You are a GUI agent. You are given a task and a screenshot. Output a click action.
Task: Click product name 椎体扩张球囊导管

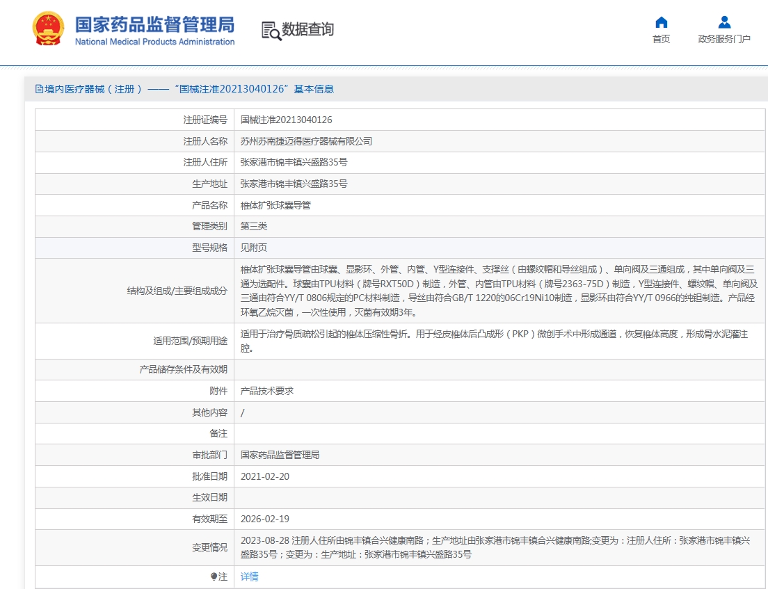[x=275, y=206]
